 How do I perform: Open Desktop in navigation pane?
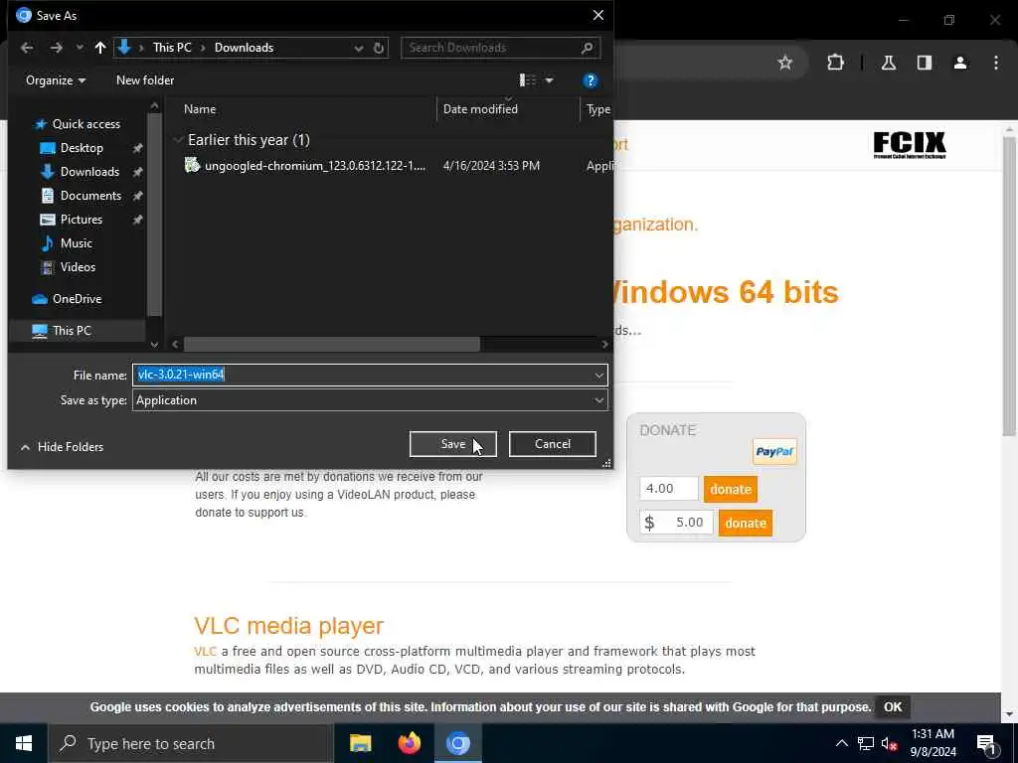pos(82,148)
